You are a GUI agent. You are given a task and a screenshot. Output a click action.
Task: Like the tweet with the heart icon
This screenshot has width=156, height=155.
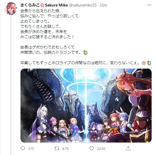[x=92, y=148]
